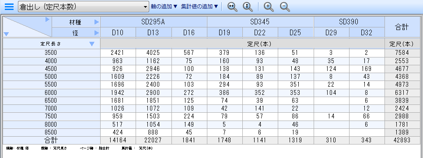The image size is (423, 158).
Task: Click the grand total cell 42893
Action: pos(402,140)
